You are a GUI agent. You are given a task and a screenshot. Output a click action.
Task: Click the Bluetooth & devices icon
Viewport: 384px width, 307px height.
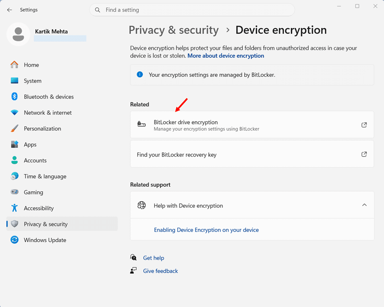pos(15,97)
